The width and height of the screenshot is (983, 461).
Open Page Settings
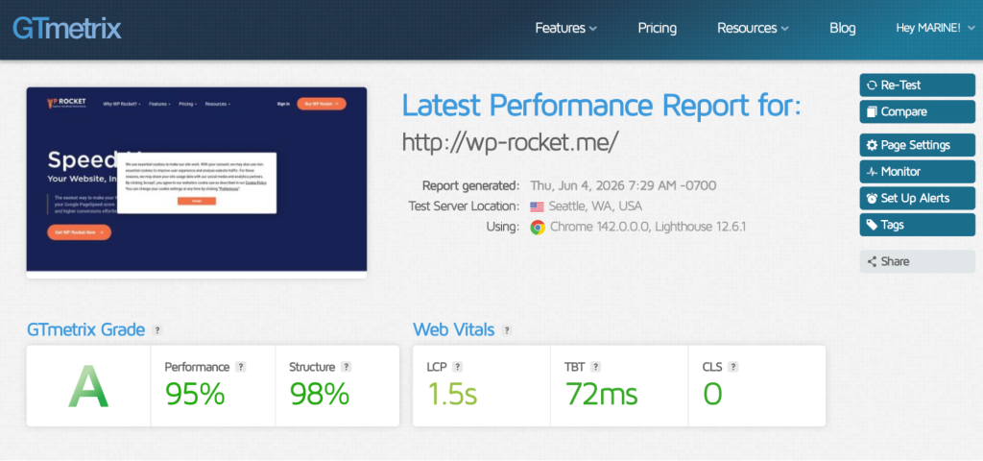[917, 145]
